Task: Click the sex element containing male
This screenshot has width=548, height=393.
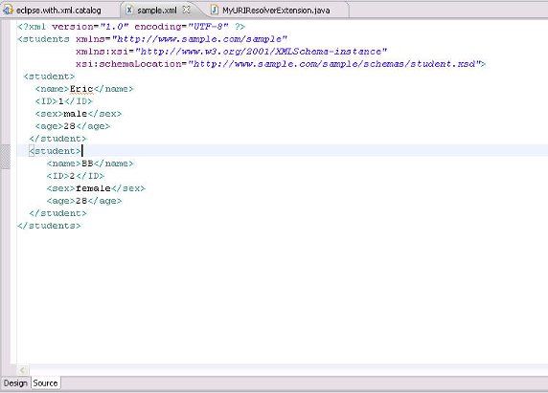Action: point(79,114)
